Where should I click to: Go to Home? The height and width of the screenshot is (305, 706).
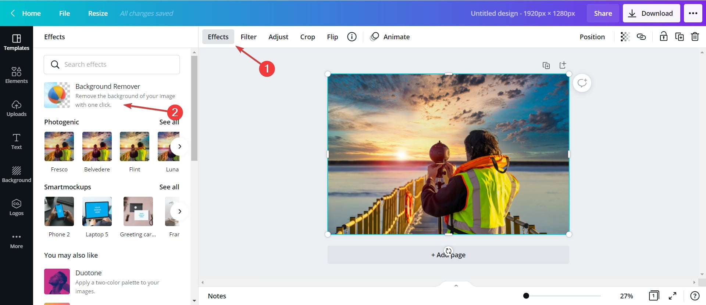(31, 13)
